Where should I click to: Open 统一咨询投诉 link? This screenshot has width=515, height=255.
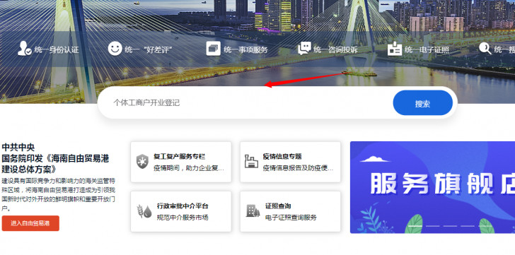pyautogui.click(x=335, y=50)
